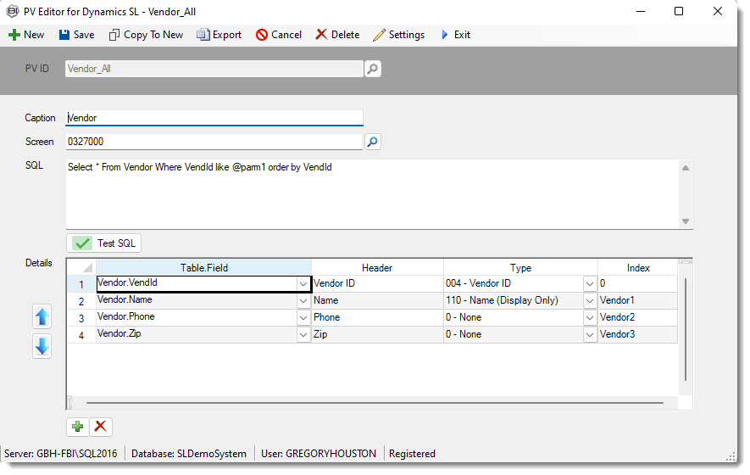
Task: Click the Caption field containing Vendor
Action: coord(214,118)
